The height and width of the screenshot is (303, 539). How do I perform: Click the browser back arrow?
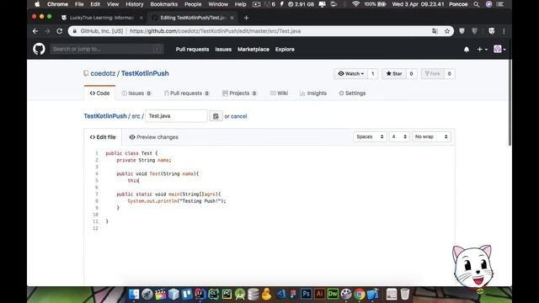(35, 31)
